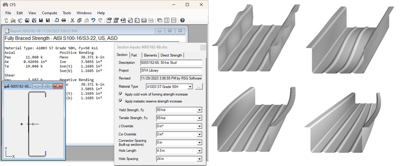Click the Cut scissors icon

tap(72, 20)
